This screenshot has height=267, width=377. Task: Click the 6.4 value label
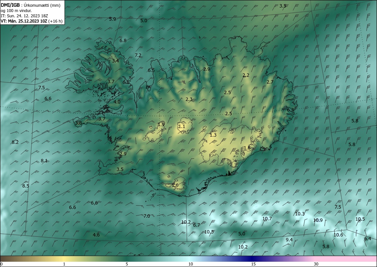tap(368, 239)
